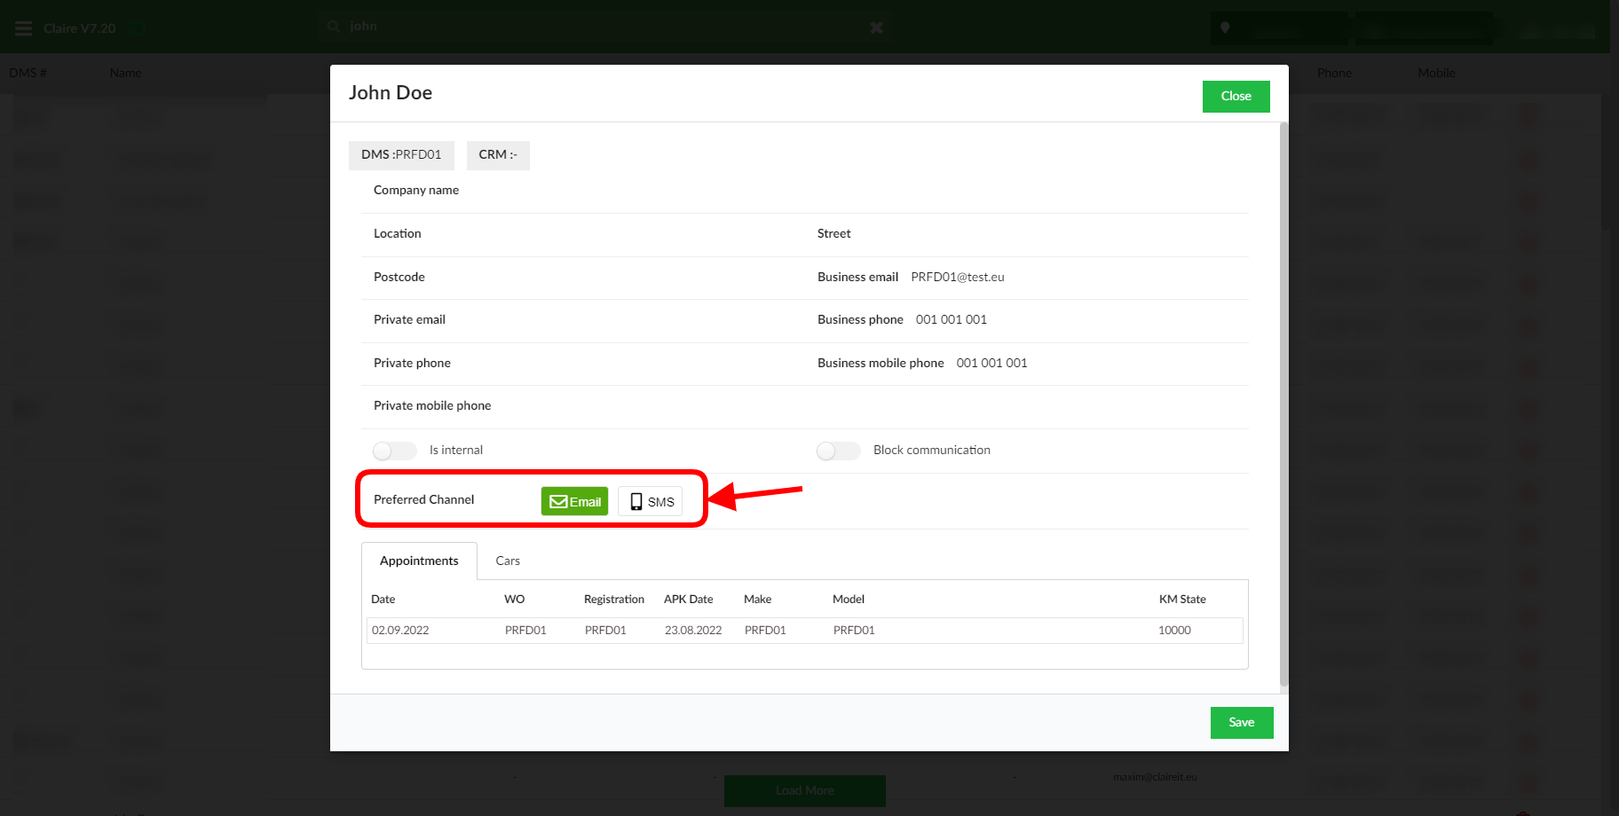Click the search magnifier icon
Image resolution: width=1619 pixels, height=816 pixels.
click(x=334, y=27)
